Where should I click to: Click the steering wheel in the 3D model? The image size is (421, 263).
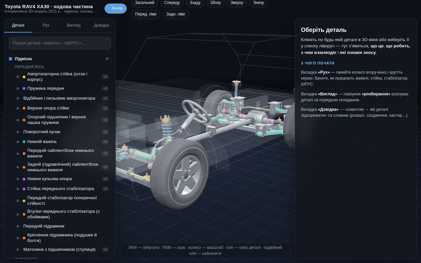click(196, 112)
